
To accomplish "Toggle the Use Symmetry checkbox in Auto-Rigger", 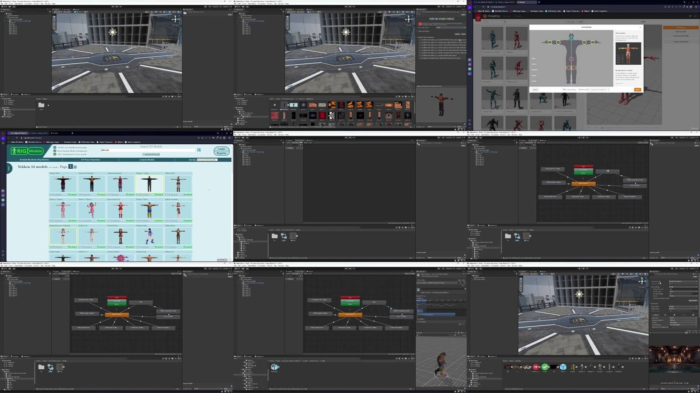I will click(564, 90).
